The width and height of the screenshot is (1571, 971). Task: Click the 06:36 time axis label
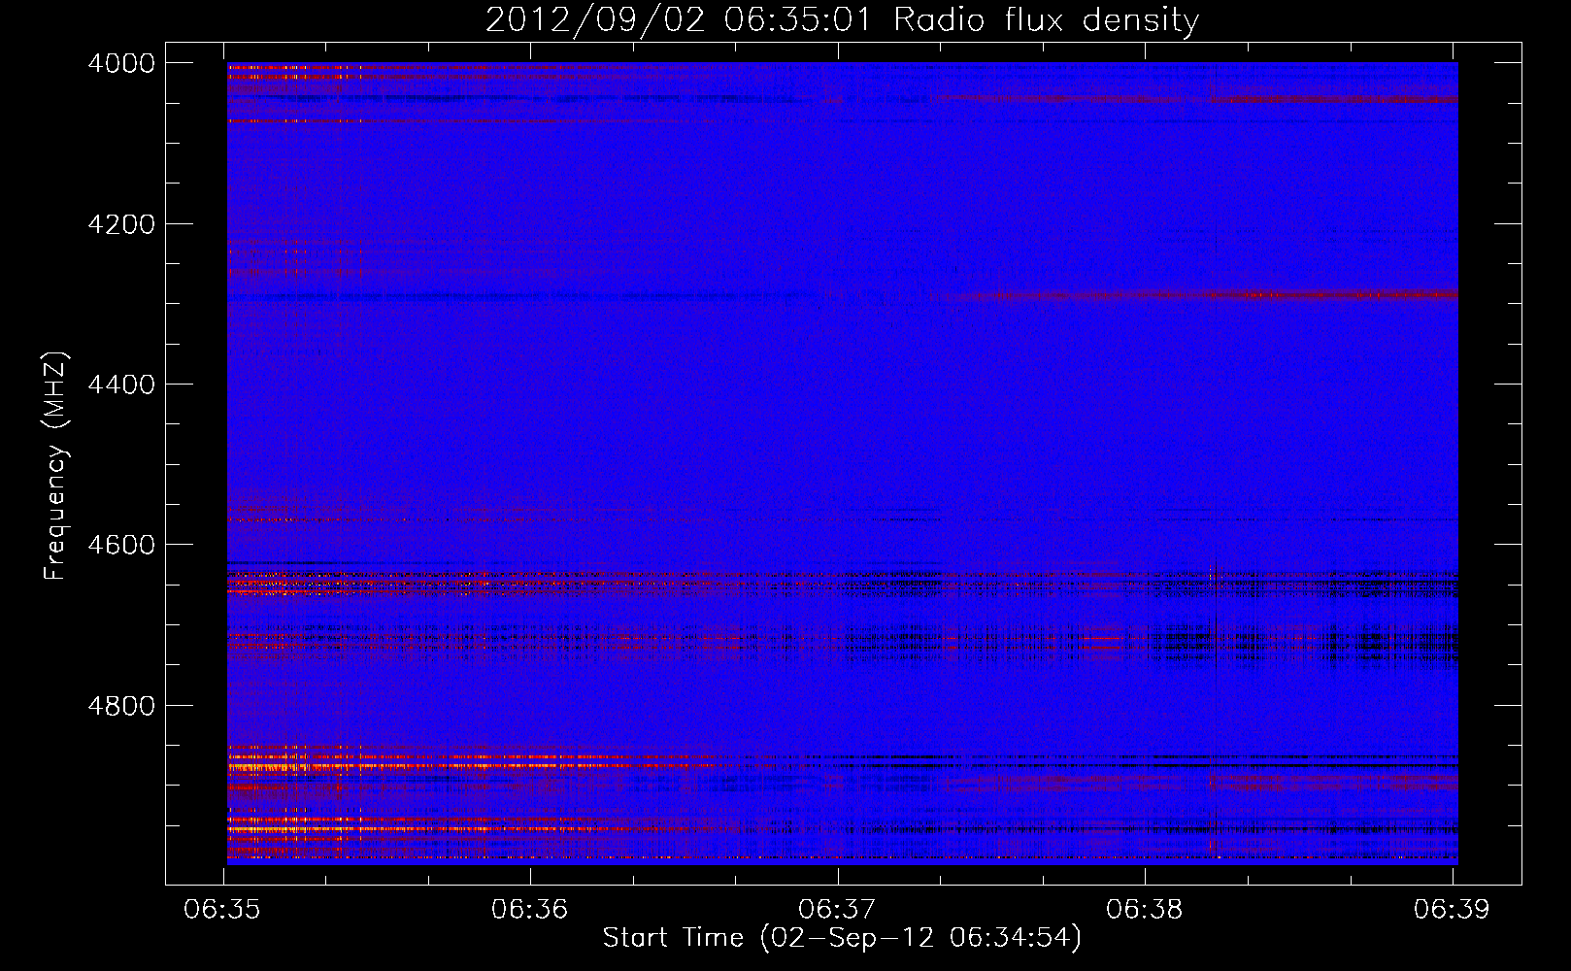[529, 910]
